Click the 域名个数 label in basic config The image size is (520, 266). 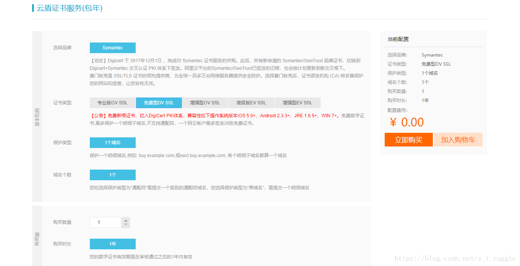pyautogui.click(x=62, y=175)
